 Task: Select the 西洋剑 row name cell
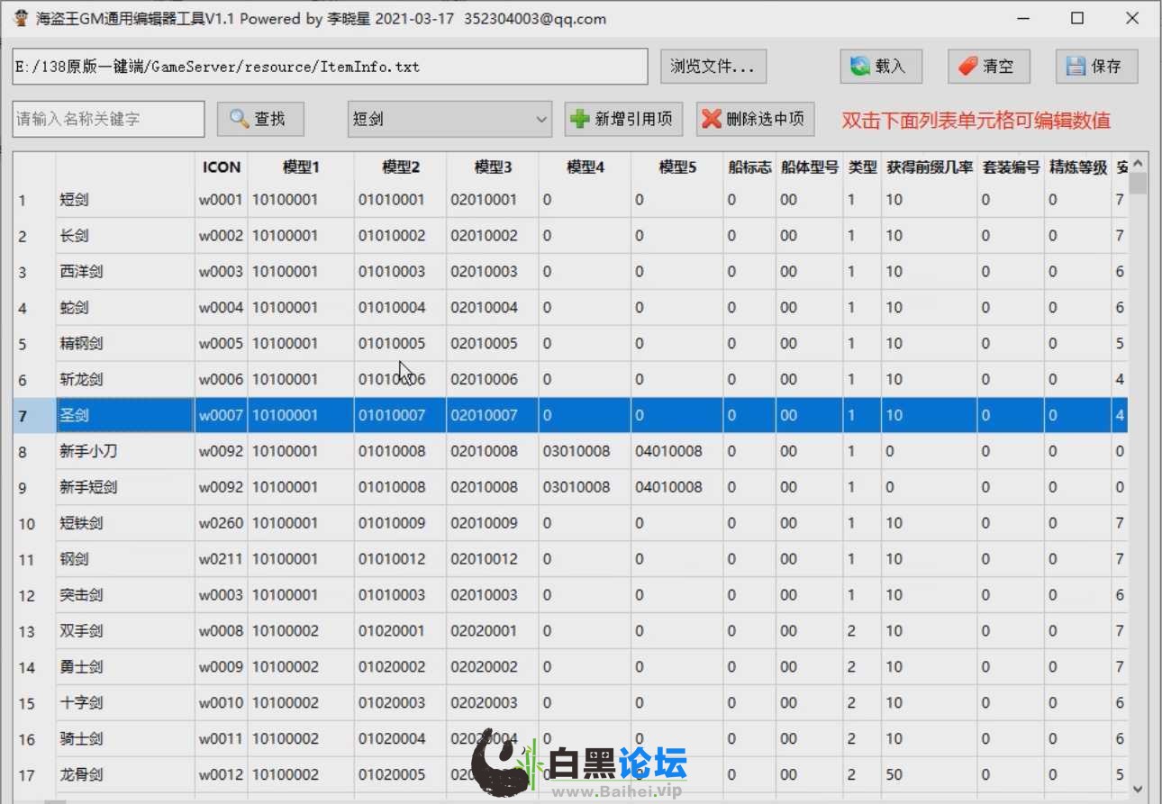pos(125,272)
